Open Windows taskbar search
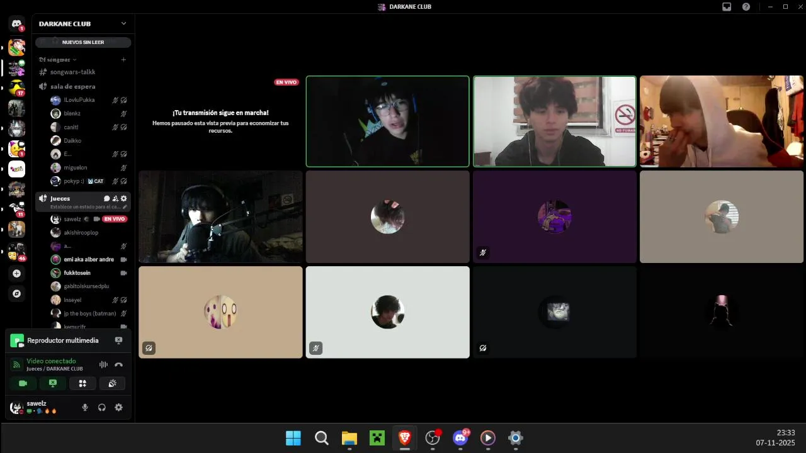The height and width of the screenshot is (453, 806). tap(322, 438)
